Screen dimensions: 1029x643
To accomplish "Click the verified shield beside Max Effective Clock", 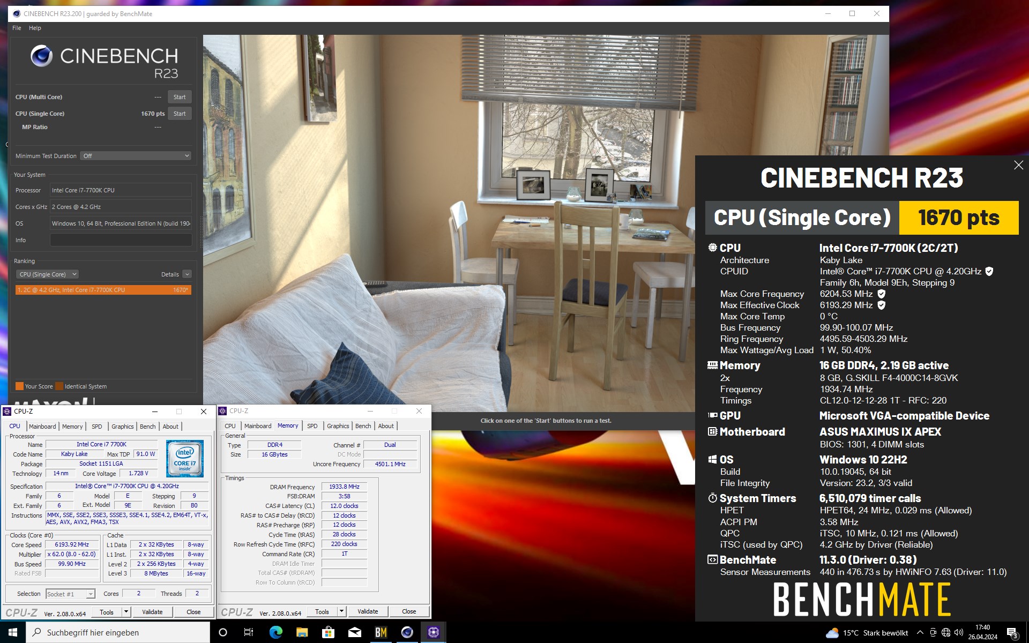I will coord(881,305).
